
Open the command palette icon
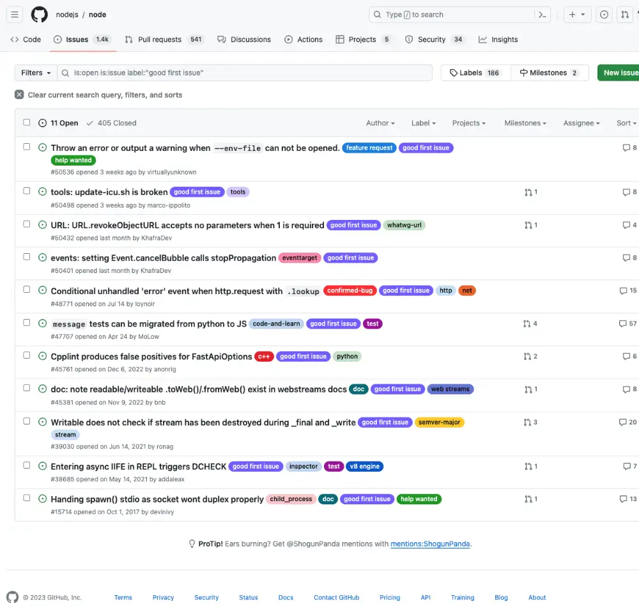tap(543, 15)
